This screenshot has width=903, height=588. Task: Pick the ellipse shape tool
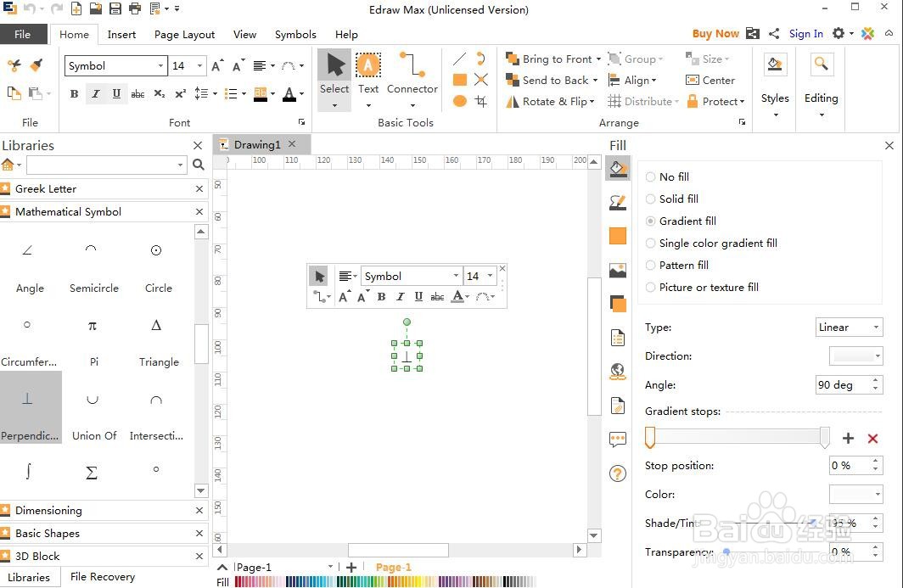point(460,101)
